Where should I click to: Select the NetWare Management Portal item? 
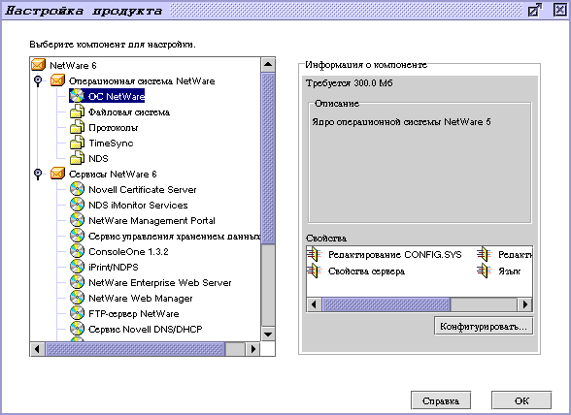click(151, 221)
